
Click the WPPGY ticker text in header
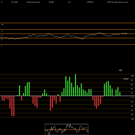pos(90,2)
